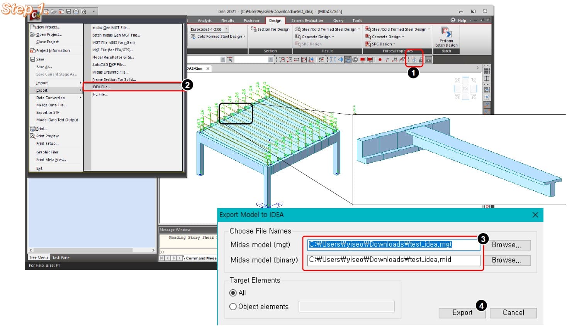Image resolution: width=567 pixels, height=326 pixels.
Task: Click the speaker-shaped view toolbar icon
Action: pyautogui.click(x=340, y=59)
